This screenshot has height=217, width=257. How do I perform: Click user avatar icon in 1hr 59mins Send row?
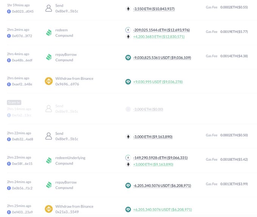49,8
